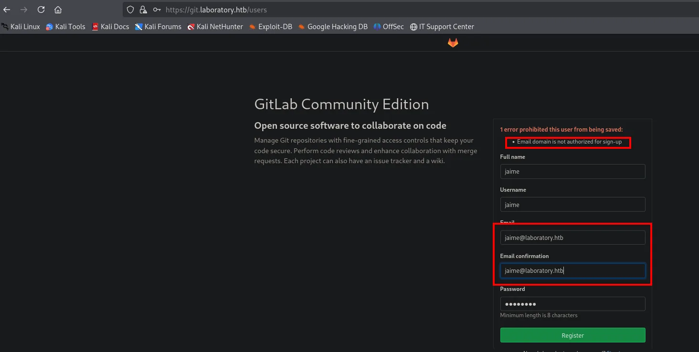The height and width of the screenshot is (352, 699).
Task: Click 'Open source software to collaborate' subheading
Action: pos(350,125)
